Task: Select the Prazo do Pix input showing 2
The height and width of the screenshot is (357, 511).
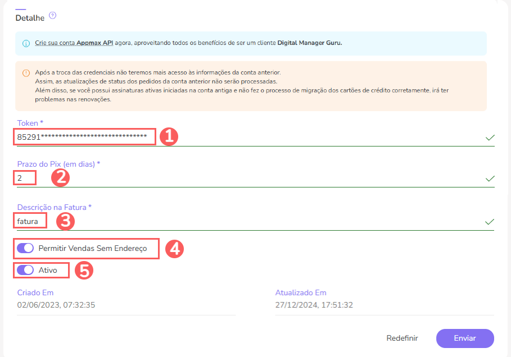Action: point(24,177)
